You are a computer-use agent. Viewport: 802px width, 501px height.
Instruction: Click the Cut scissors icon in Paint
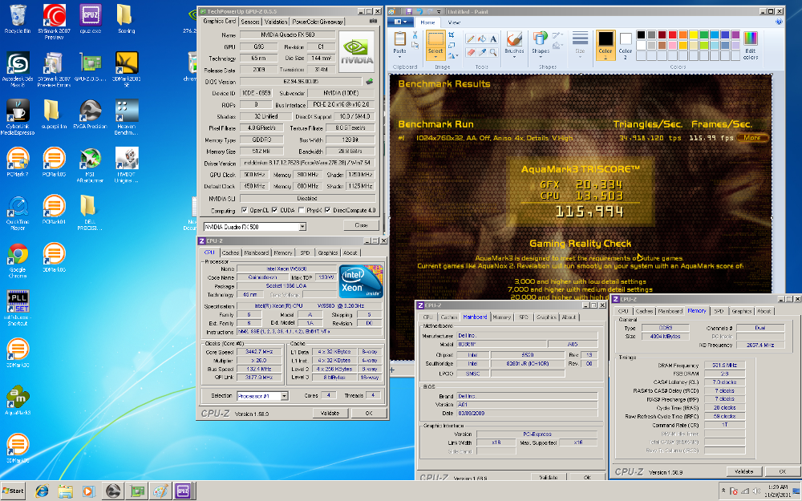point(415,35)
